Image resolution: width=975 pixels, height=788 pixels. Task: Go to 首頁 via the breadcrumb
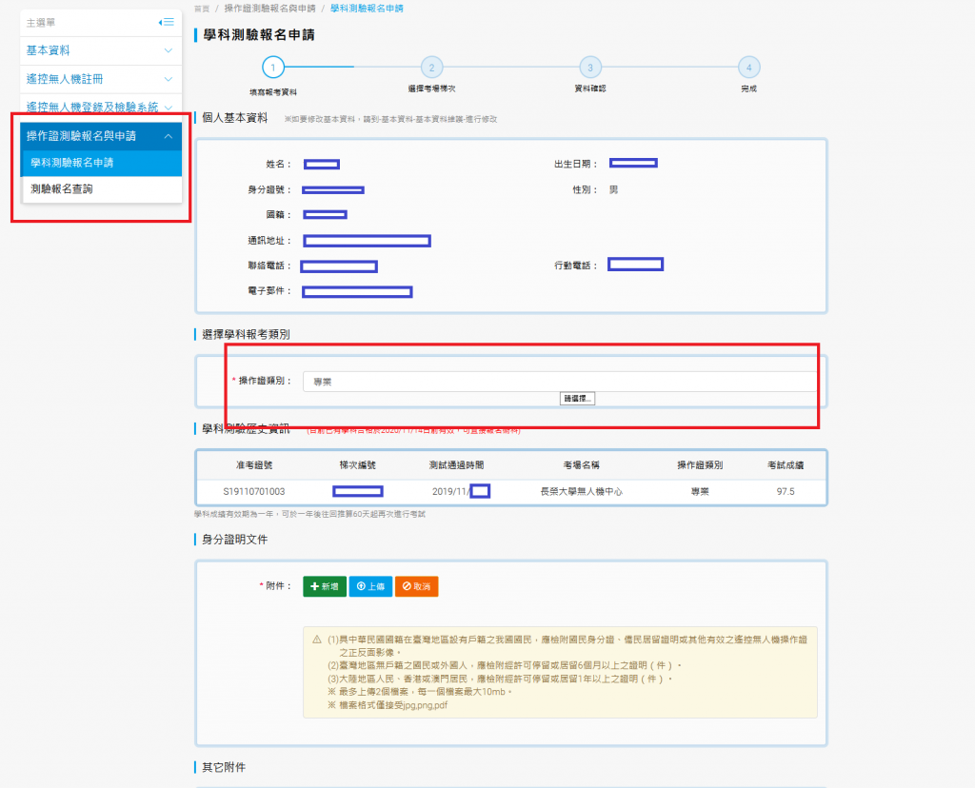click(201, 8)
